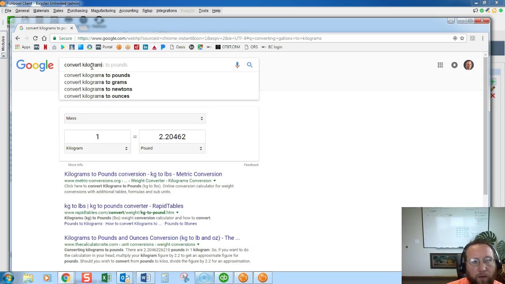Open the Snipping Tool in the taskbar
The height and width of the screenshot is (284, 505).
[x=185, y=278]
